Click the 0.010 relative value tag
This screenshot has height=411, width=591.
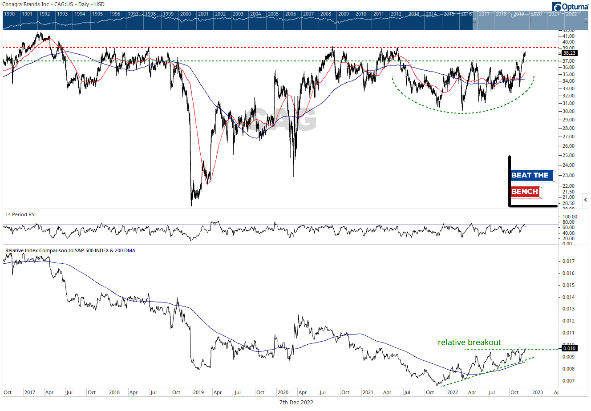click(570, 348)
